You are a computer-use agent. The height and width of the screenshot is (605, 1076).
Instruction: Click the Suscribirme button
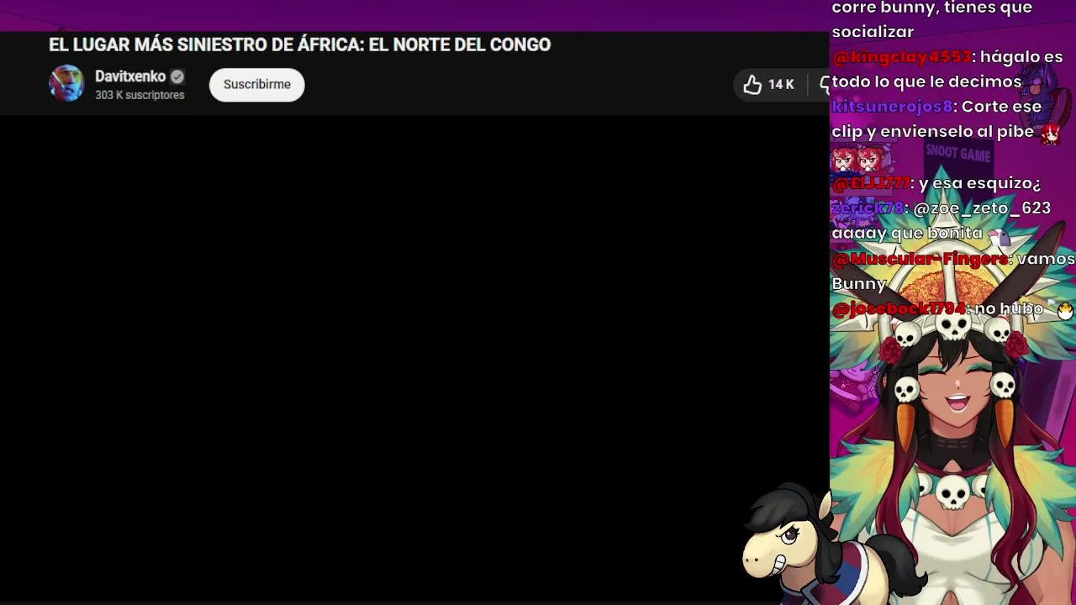pyautogui.click(x=256, y=85)
